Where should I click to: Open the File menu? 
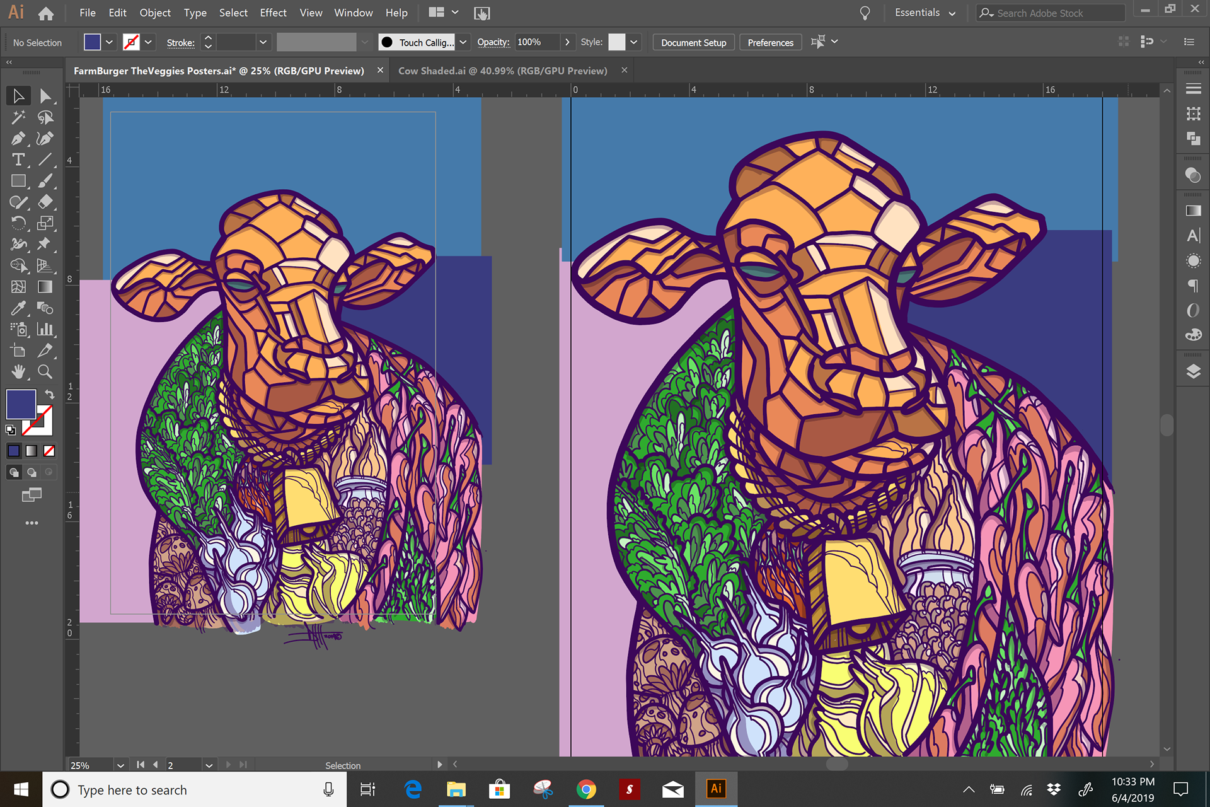pyautogui.click(x=87, y=13)
